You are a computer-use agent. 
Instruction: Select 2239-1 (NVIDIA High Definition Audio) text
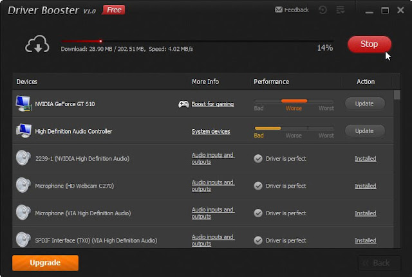point(82,159)
